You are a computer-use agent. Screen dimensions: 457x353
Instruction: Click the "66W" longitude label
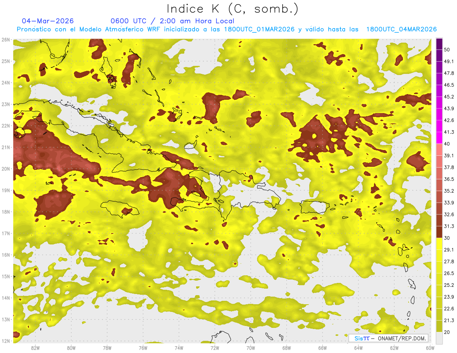click(x=322, y=348)
